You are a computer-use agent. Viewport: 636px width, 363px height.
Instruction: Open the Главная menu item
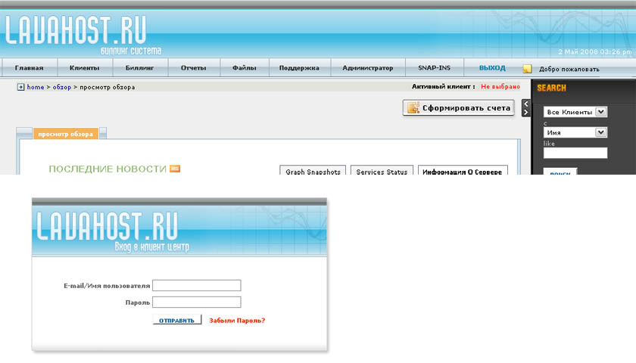click(30, 67)
